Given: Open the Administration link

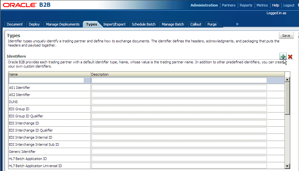Looking at the screenshot, I should click(x=204, y=5).
